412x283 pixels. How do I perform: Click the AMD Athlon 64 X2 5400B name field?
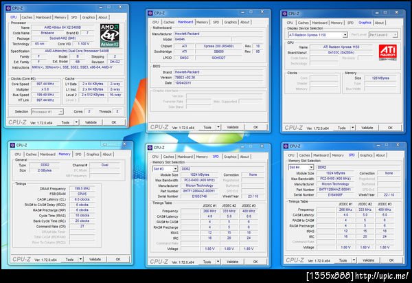click(62, 27)
